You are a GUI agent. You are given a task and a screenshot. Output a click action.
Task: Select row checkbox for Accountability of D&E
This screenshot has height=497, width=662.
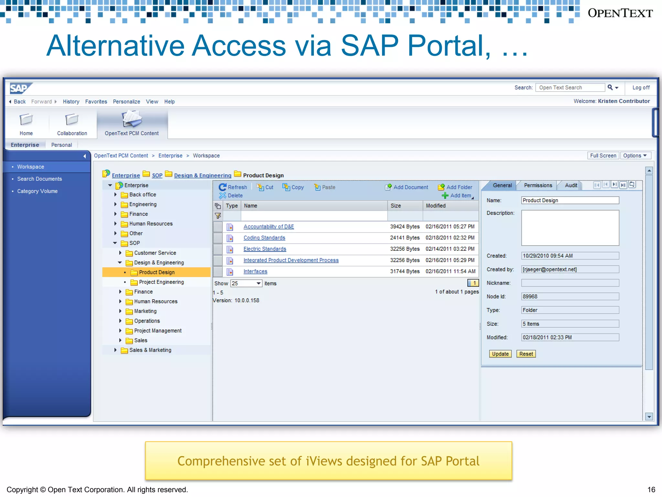pyautogui.click(x=218, y=227)
